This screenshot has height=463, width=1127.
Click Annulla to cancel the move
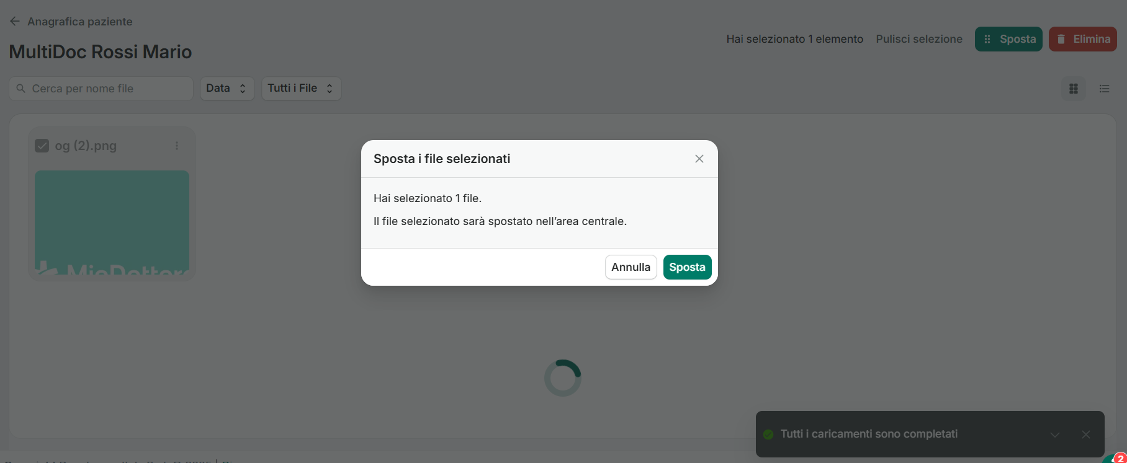tap(631, 267)
